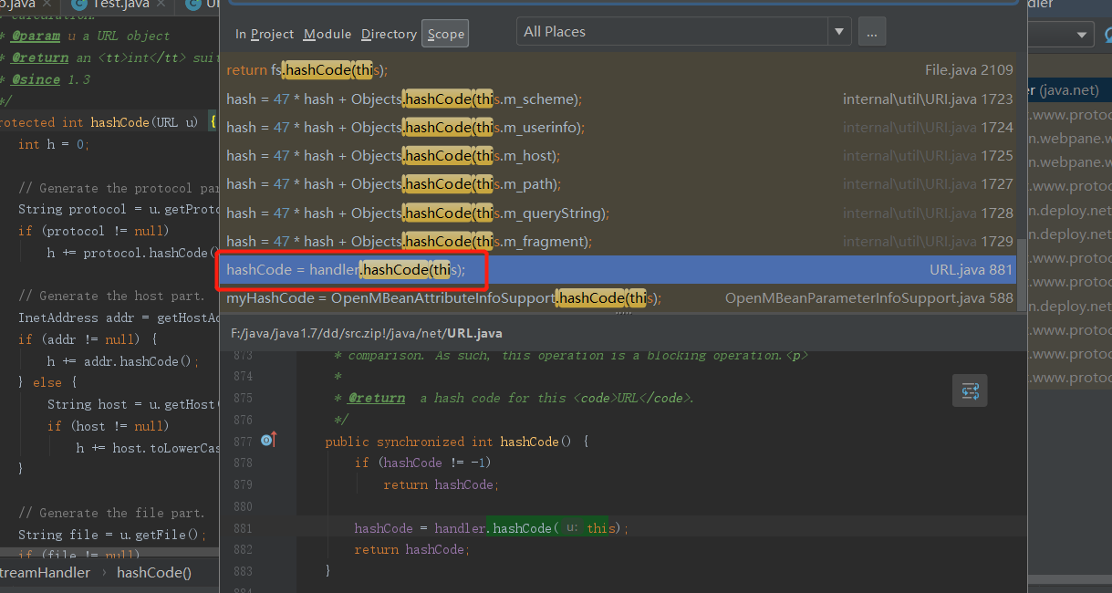Close the leftmost cropped .java editor tab
The image size is (1112, 593).
47,5
